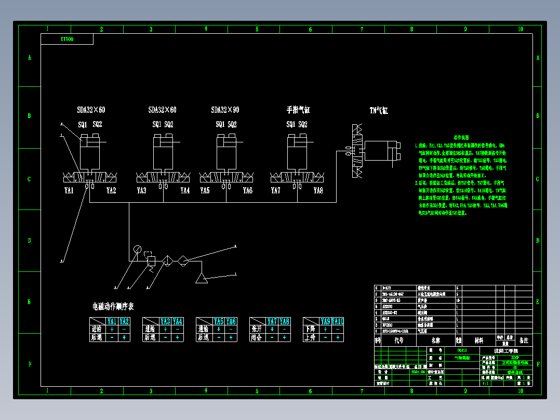
Task: Pick the air filter diamond symbol
Action: [x=167, y=261]
